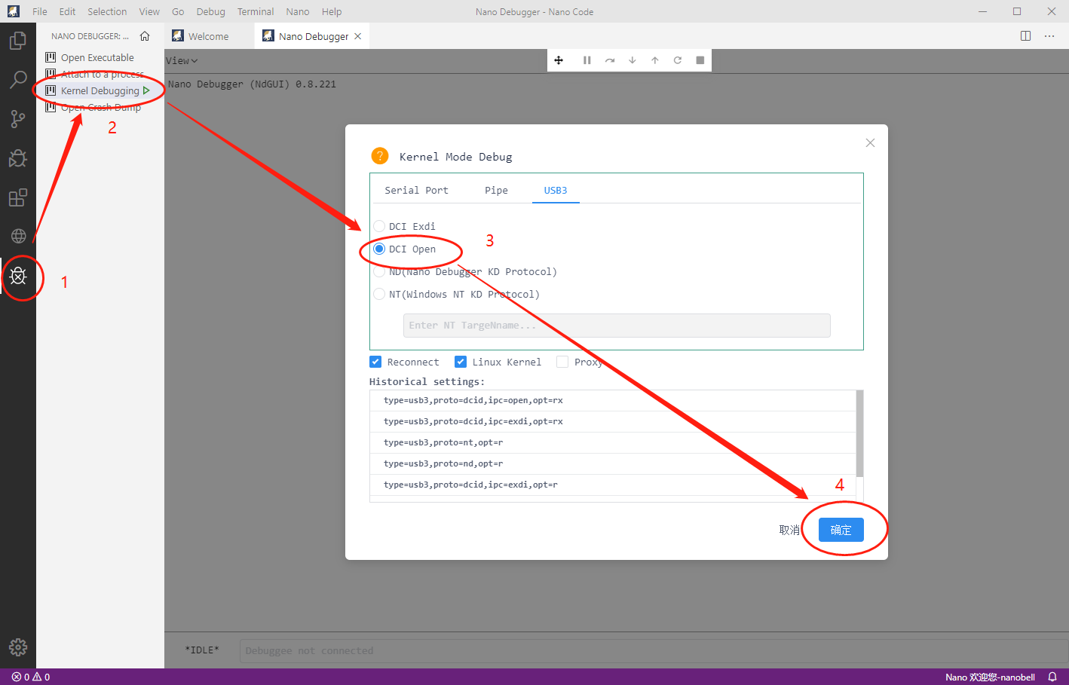Select the NT (Windows NT KD Protocol) option
The image size is (1069, 685).
(x=379, y=294)
